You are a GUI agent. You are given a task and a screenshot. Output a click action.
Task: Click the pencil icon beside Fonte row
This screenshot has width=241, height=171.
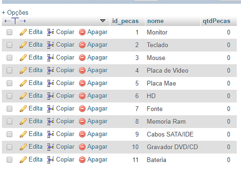point(23,109)
